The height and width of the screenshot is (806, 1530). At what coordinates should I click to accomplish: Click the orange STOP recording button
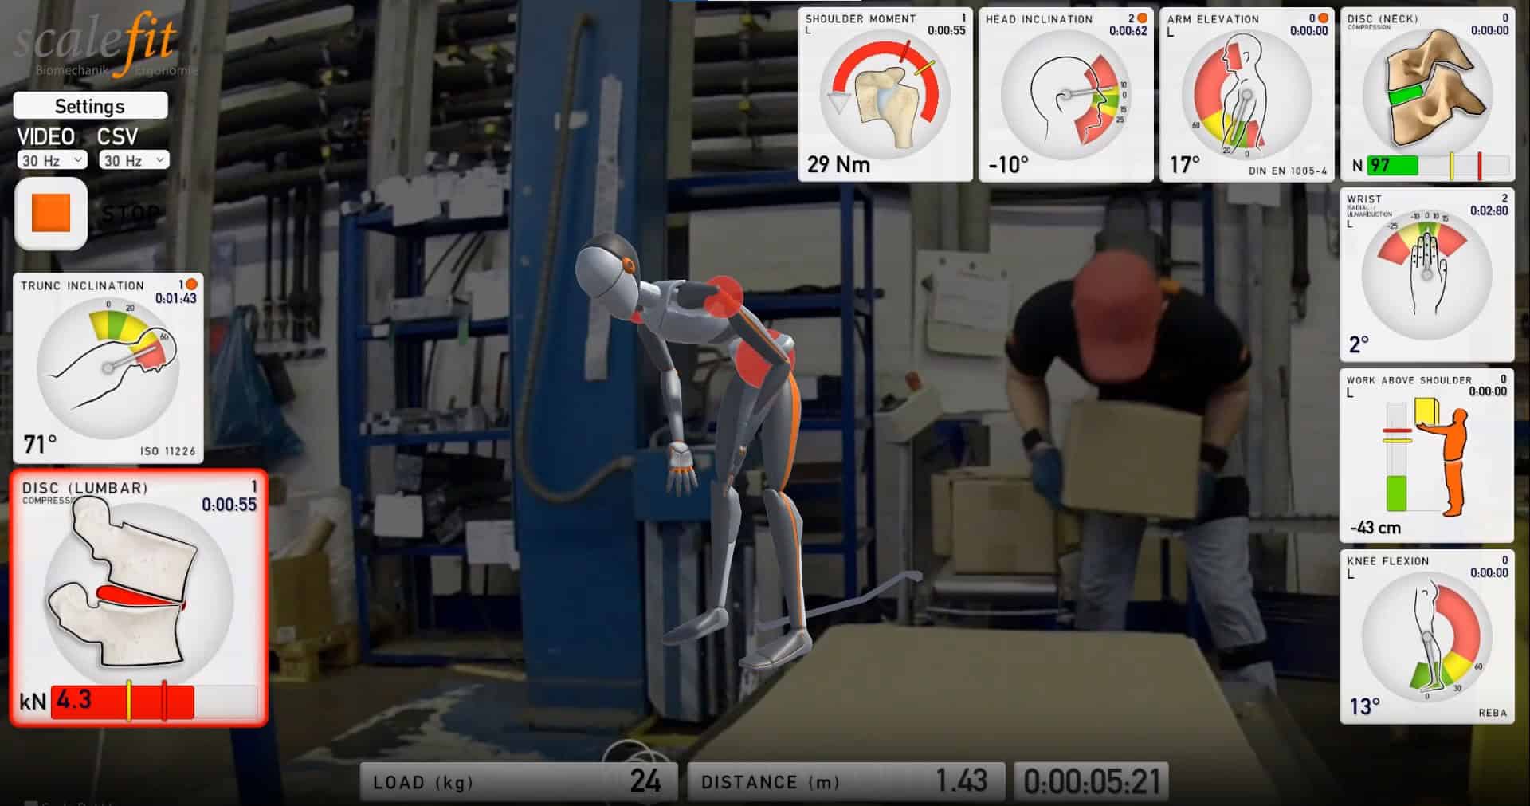pos(51,214)
